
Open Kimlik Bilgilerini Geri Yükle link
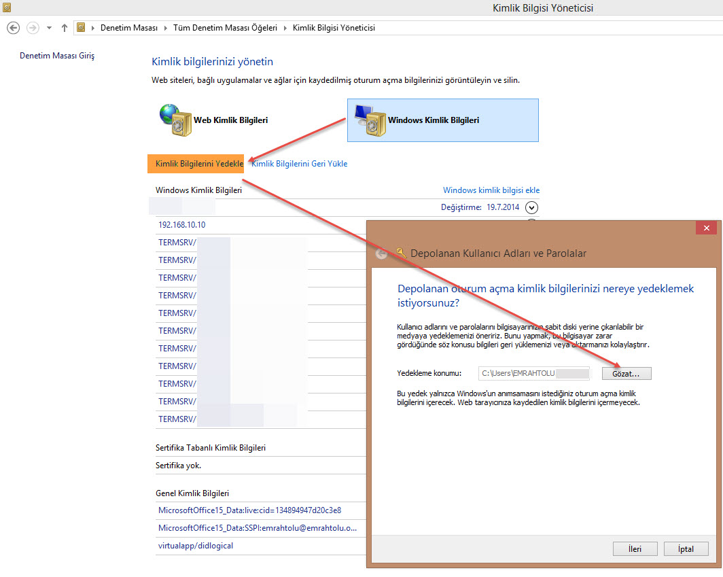point(300,164)
